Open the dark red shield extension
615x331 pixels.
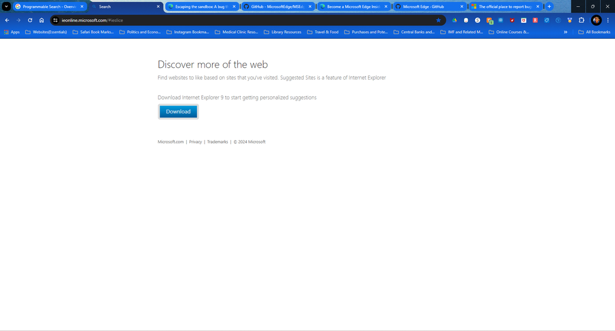pyautogui.click(x=512, y=20)
